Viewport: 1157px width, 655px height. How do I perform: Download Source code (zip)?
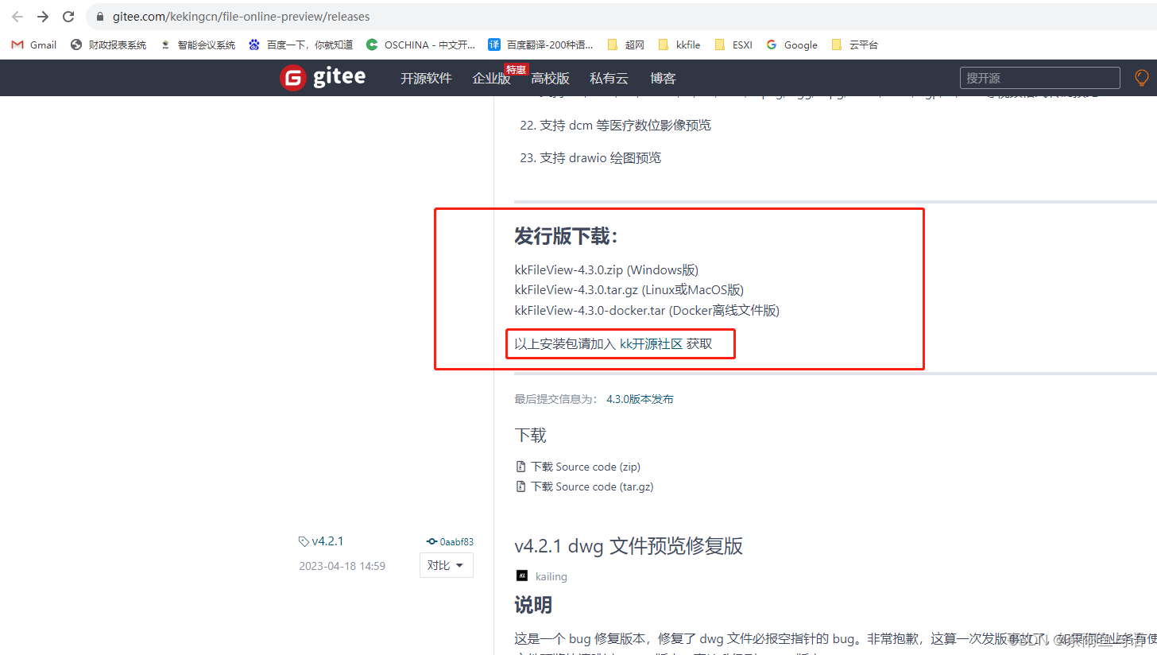pyautogui.click(x=586, y=467)
